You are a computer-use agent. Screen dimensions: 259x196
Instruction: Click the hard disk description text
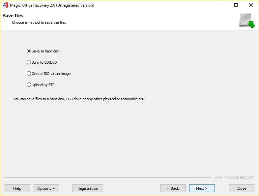(x=79, y=99)
